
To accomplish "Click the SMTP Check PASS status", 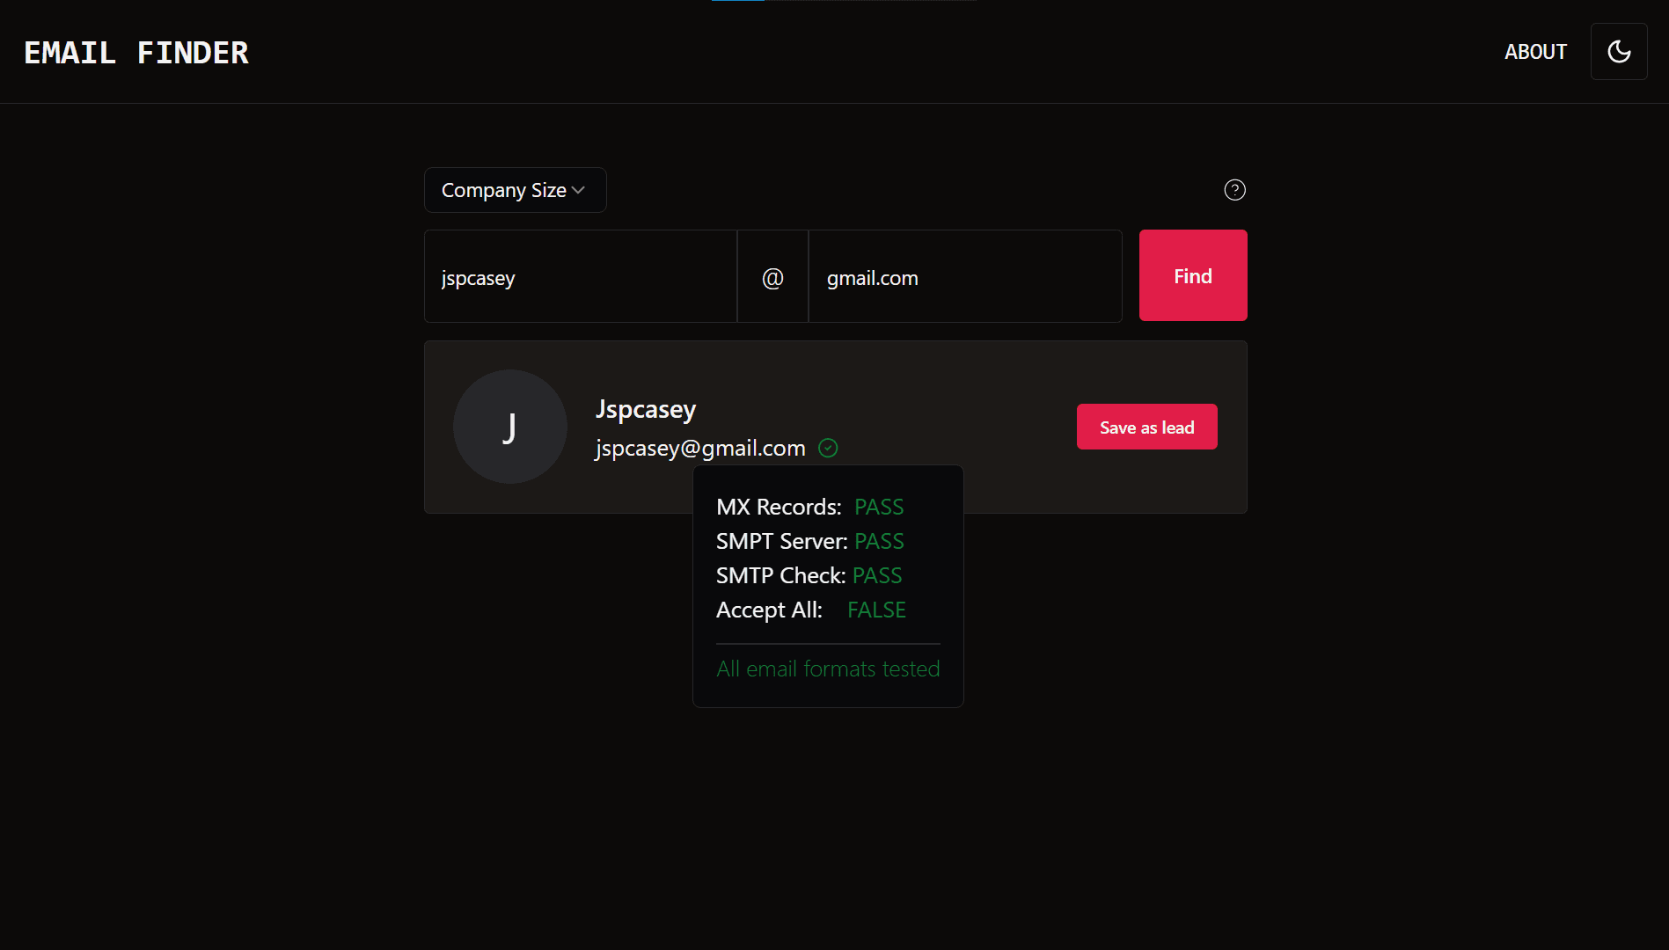I will (x=877, y=576).
